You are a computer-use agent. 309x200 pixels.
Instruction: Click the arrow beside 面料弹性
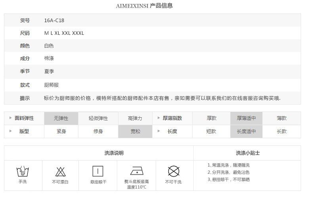[x=10, y=118]
